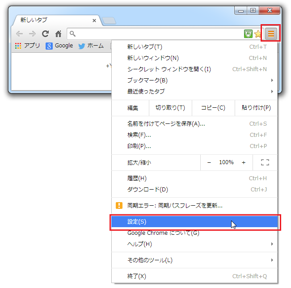Decrease zoom with the minus button
291x288 pixels.
[x=209, y=162]
